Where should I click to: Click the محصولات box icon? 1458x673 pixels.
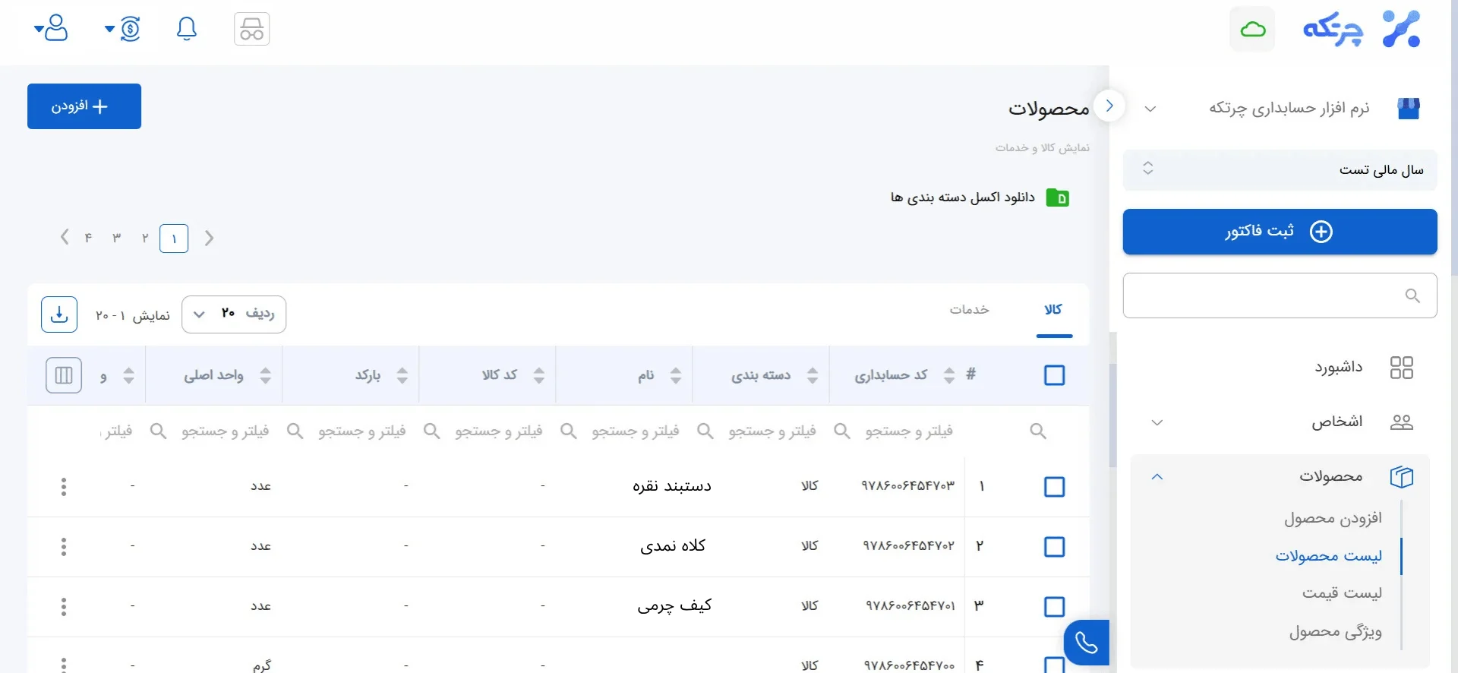point(1401,477)
